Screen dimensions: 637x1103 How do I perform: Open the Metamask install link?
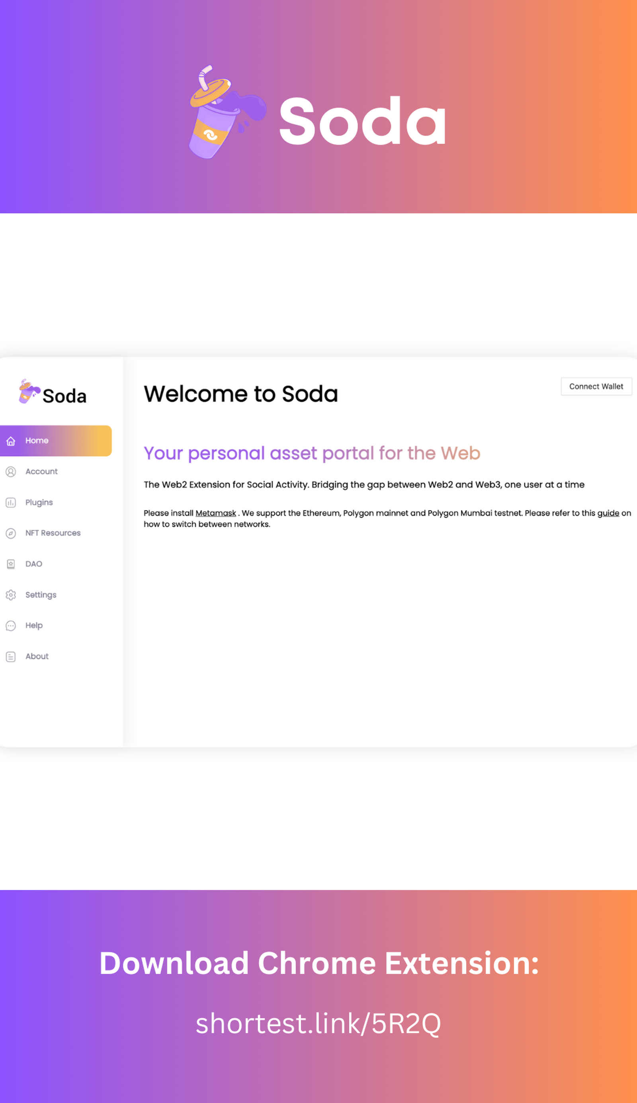tap(215, 513)
